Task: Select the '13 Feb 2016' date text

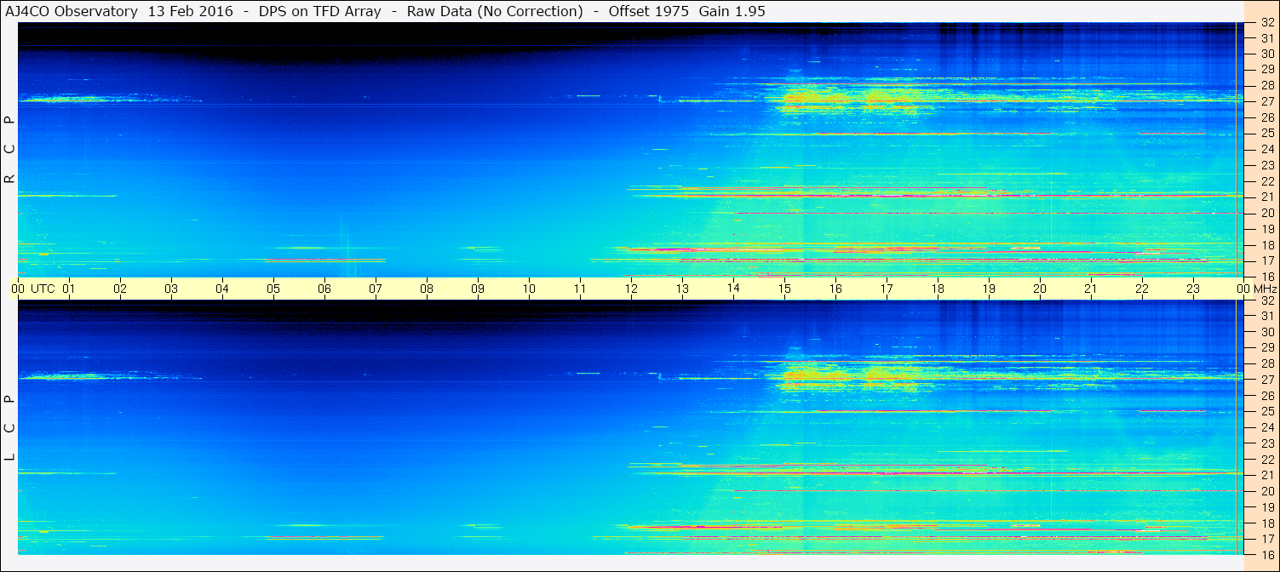Action: pos(191,11)
